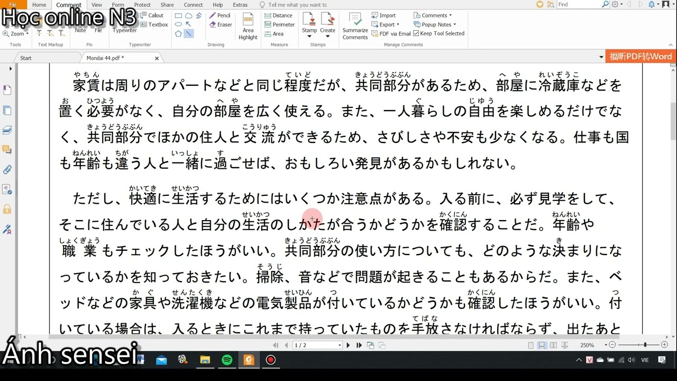Viewport: 677px width, 381px height.
Task: Click the Import comments button
Action: tap(383, 15)
